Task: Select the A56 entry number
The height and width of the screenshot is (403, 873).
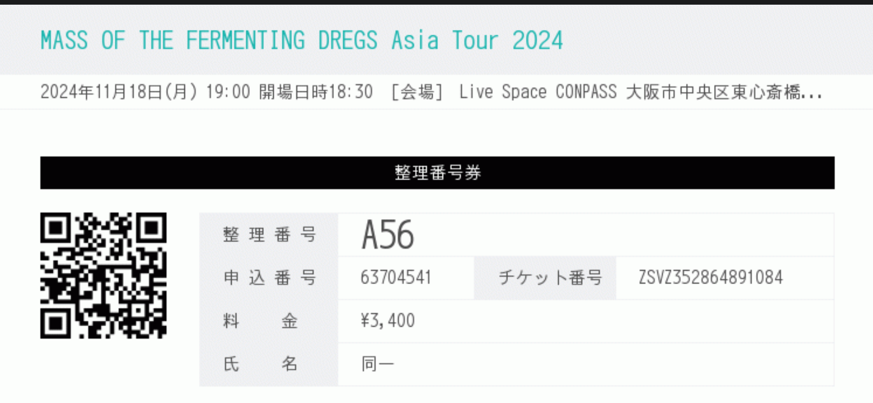Action: pyautogui.click(x=387, y=235)
